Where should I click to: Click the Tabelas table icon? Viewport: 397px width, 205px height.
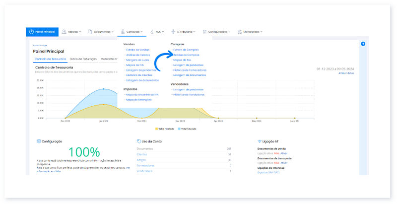click(x=64, y=32)
